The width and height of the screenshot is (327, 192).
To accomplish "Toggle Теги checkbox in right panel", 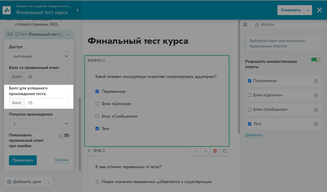I will point(249,124).
